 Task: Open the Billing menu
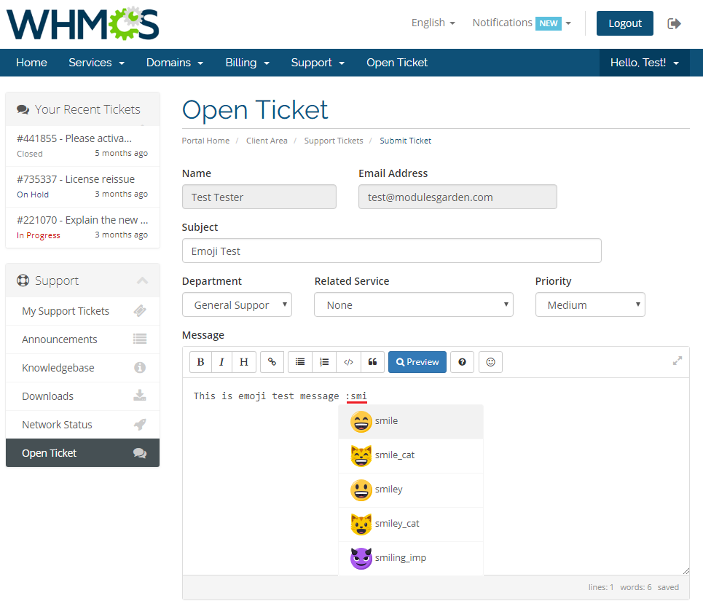(x=248, y=63)
